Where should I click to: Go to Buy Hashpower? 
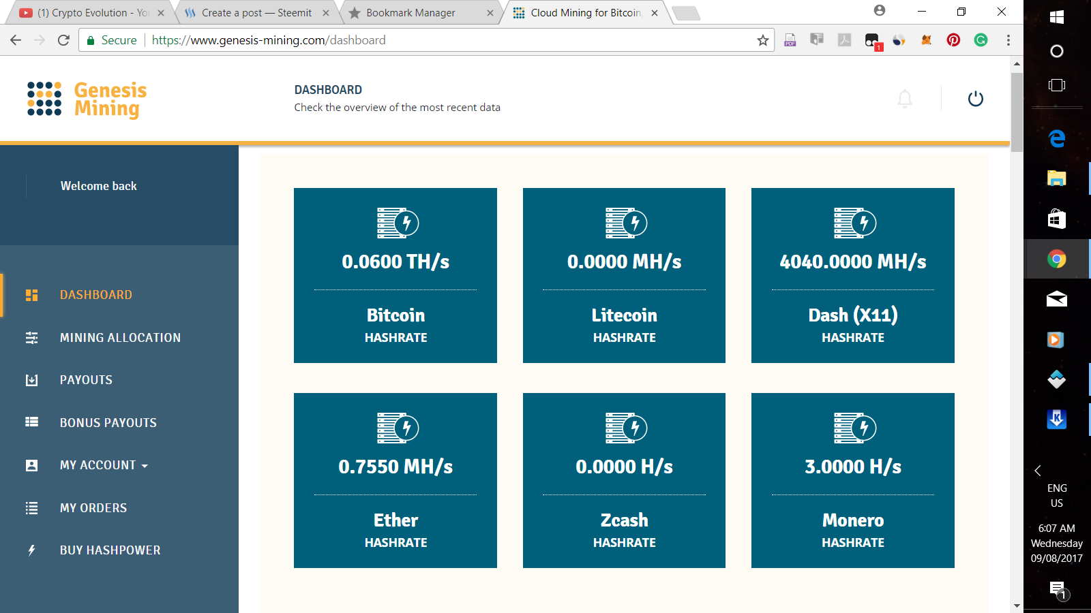(110, 550)
